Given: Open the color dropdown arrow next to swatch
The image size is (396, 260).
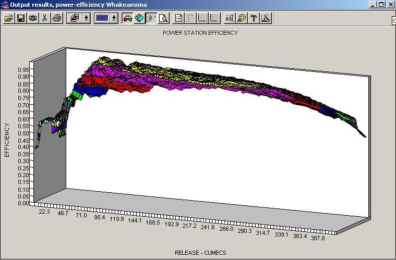Looking at the screenshot, I should [x=114, y=18].
